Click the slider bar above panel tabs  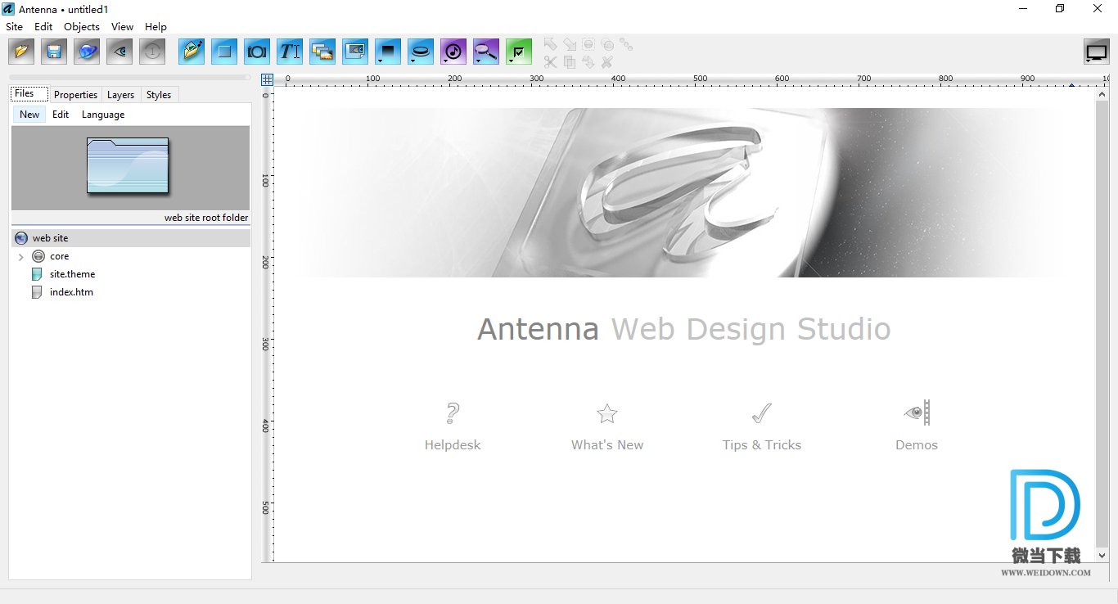pyautogui.click(x=131, y=78)
